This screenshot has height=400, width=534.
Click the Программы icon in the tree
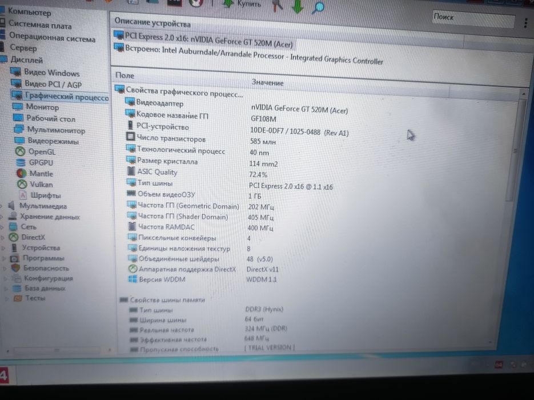point(15,258)
